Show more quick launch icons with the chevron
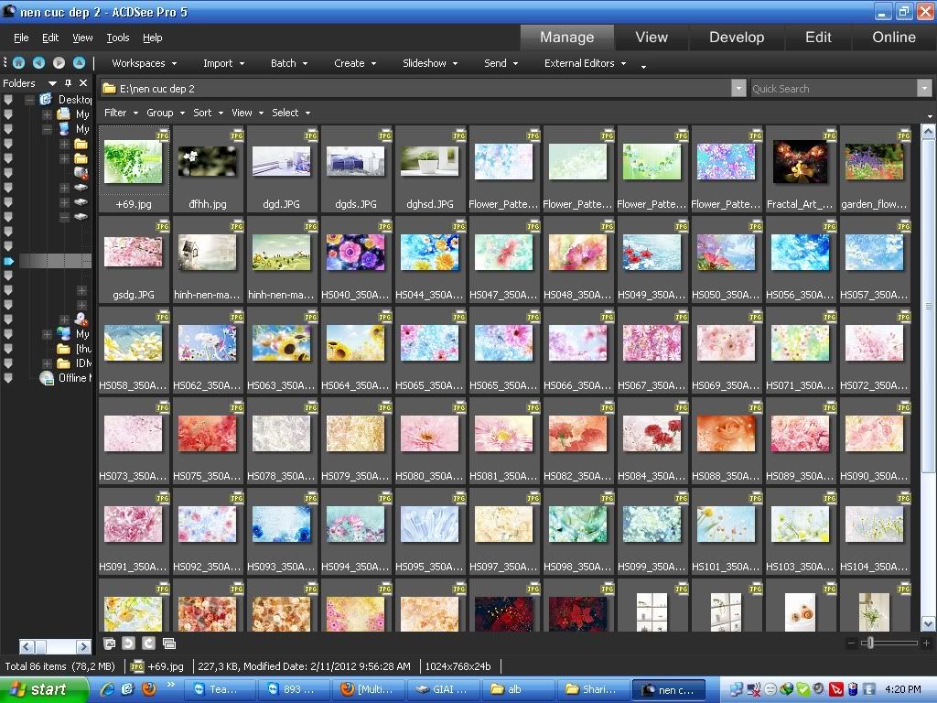 coord(171,685)
